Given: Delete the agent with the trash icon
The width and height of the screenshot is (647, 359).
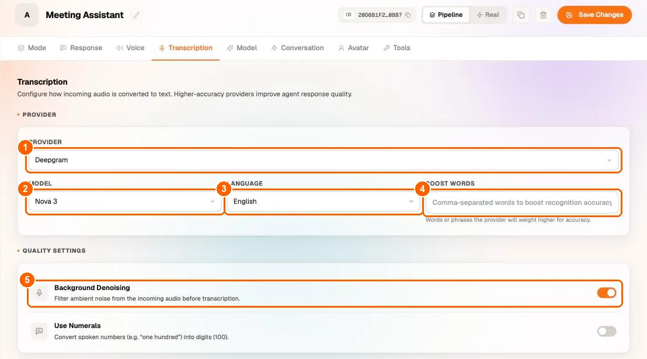Looking at the screenshot, I should (543, 15).
